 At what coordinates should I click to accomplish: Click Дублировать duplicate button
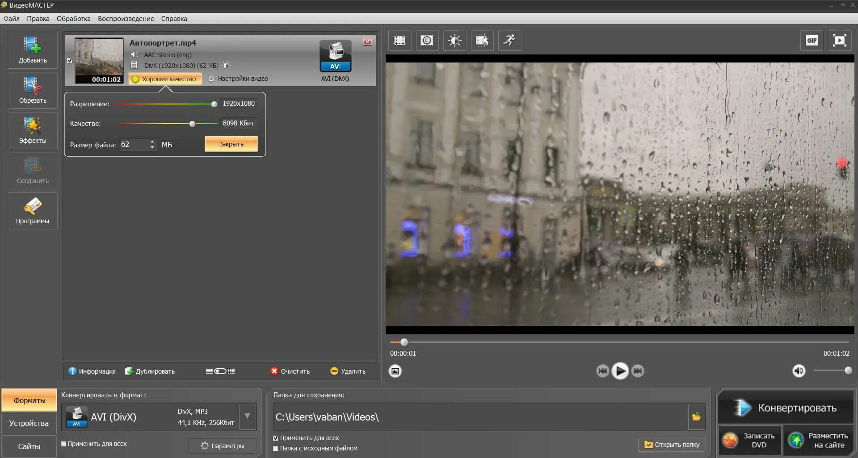click(x=150, y=371)
